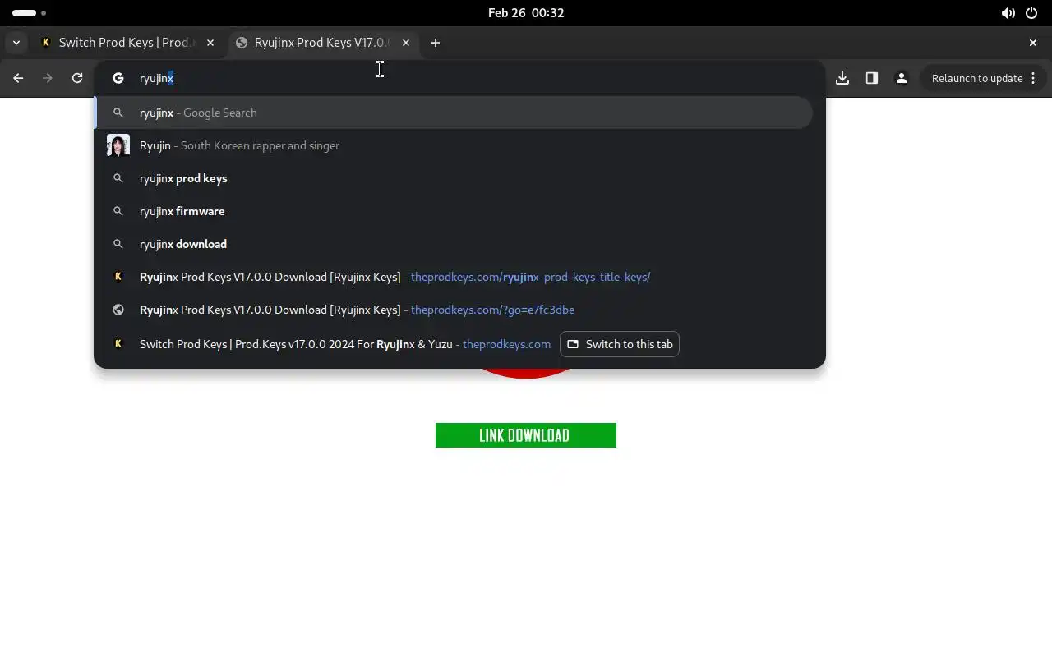Open the browser three-dot menu

click(1035, 78)
